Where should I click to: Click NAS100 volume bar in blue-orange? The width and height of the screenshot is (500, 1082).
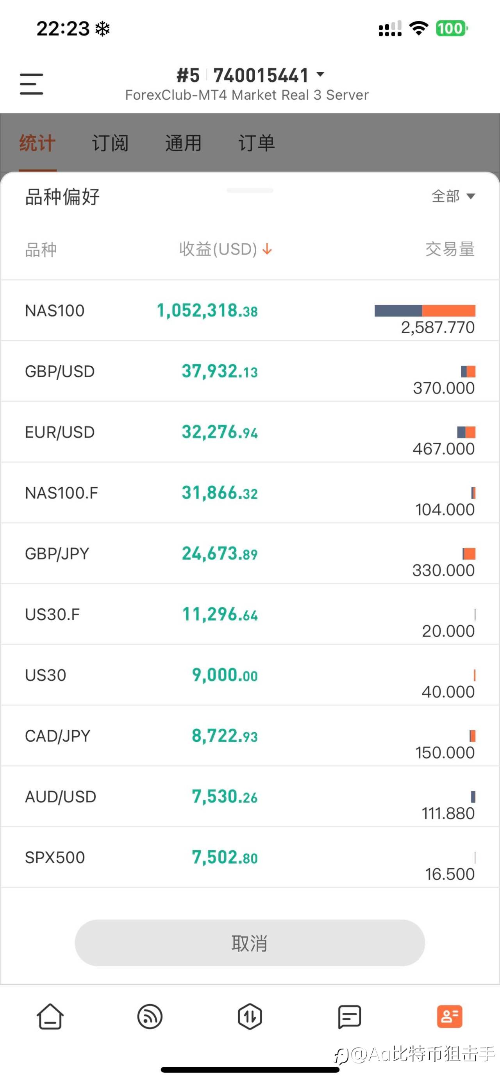(x=425, y=311)
